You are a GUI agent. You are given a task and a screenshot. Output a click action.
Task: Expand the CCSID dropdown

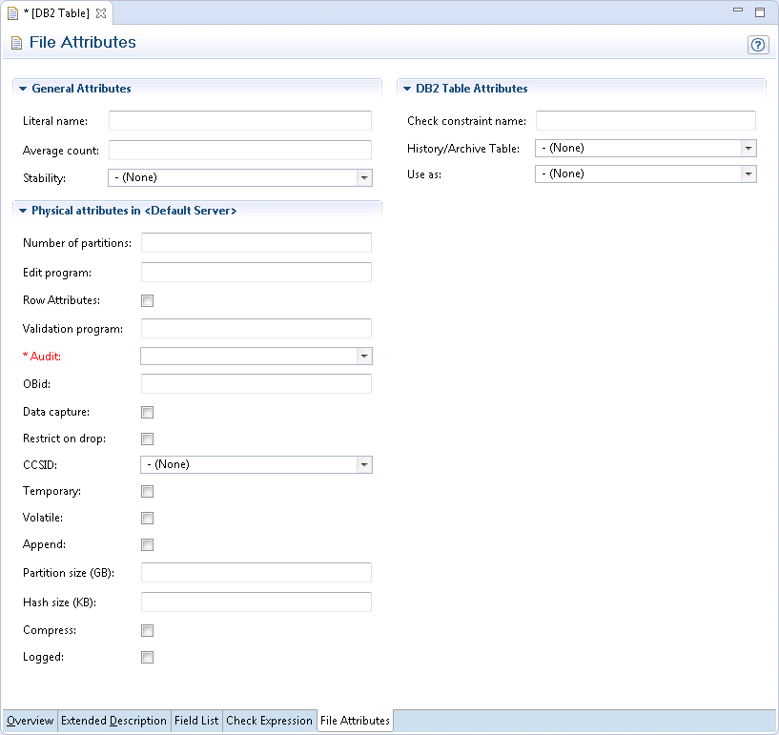pyautogui.click(x=363, y=465)
